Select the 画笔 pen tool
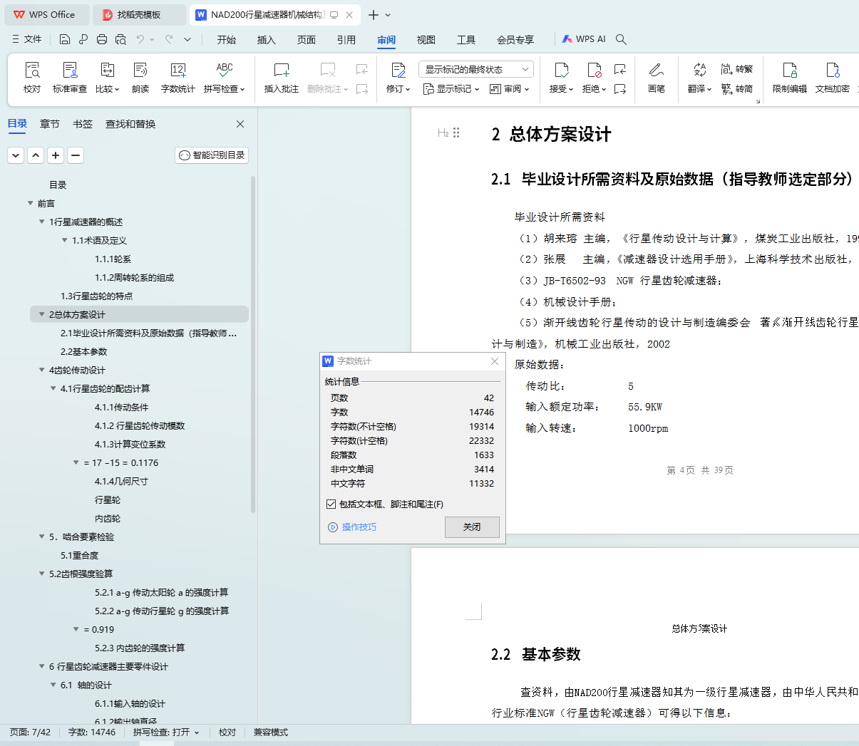This screenshot has width=859, height=746. (657, 78)
